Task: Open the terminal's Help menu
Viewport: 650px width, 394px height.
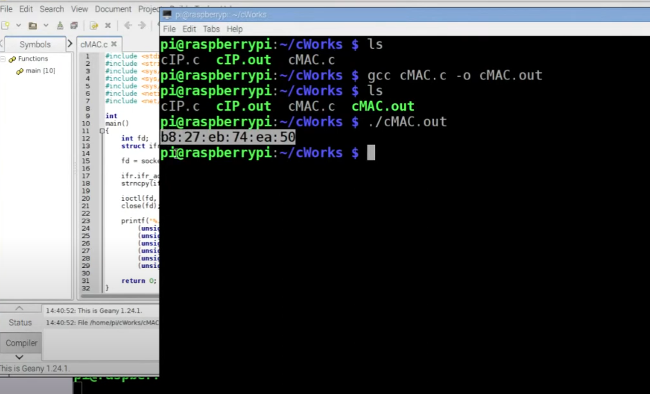Action: tap(234, 29)
